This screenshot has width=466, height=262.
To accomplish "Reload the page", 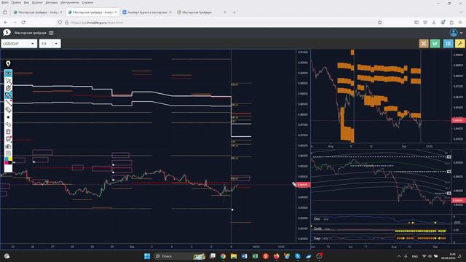I will (x=23, y=23).
